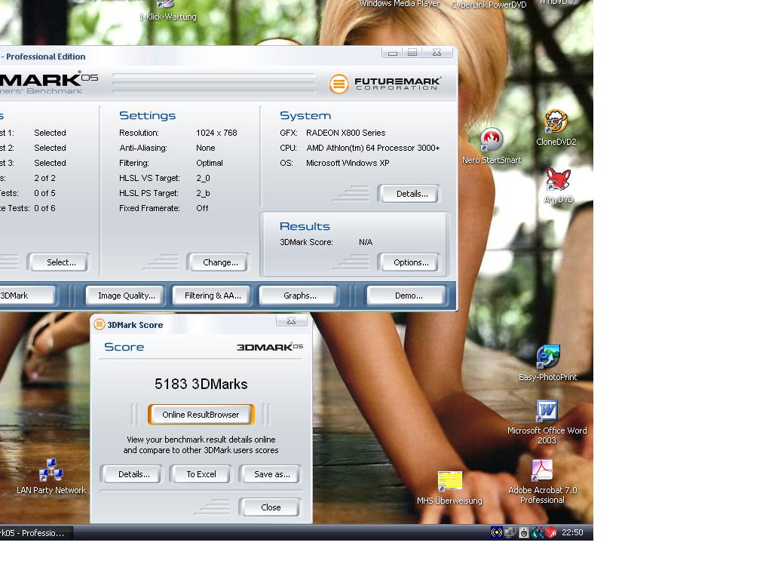Click the Fixed Framerate Off value

202,208
